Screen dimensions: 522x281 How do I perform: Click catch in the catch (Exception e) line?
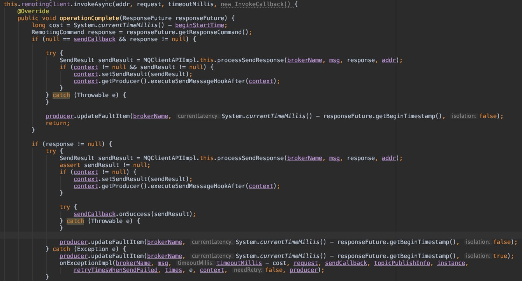click(x=61, y=249)
